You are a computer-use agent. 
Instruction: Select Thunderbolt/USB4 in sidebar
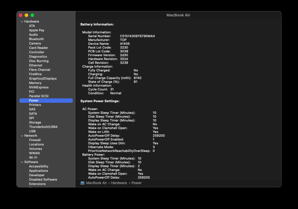point(43,127)
